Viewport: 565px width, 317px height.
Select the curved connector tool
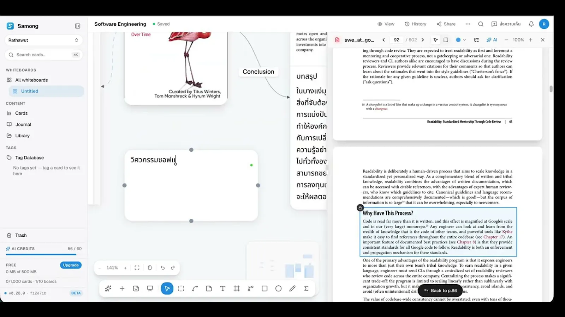(195, 288)
